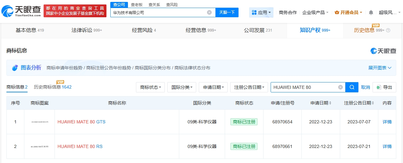Click the magnifier search button for trademarks

click(x=352, y=87)
